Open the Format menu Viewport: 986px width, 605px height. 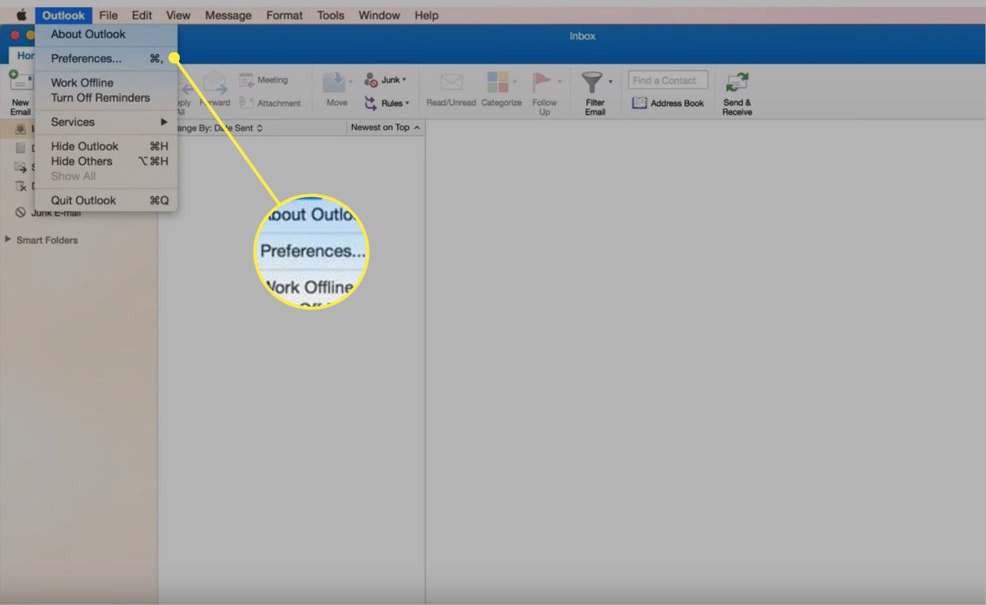(x=284, y=15)
